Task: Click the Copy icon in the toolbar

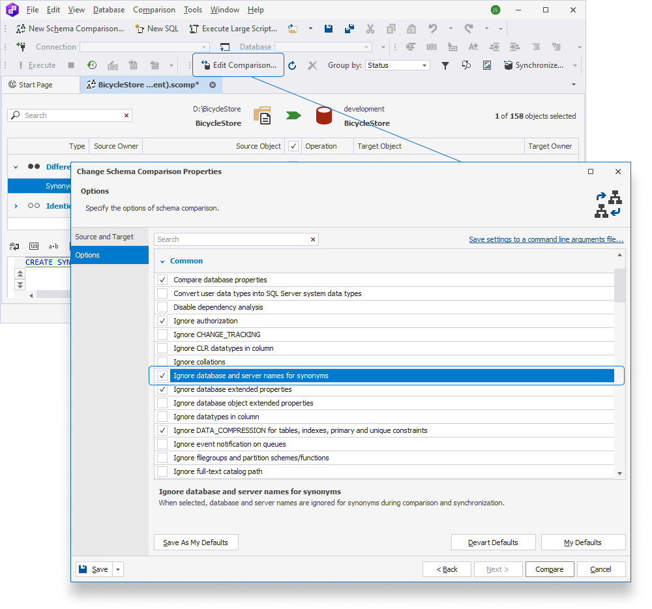Action: click(391, 29)
